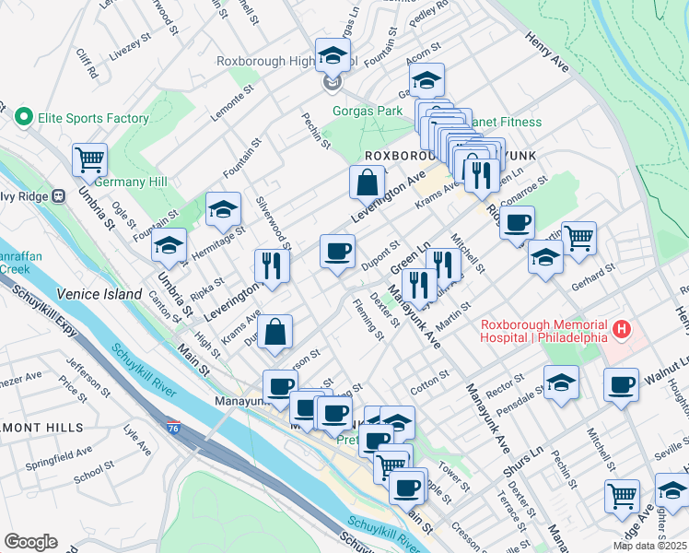
Task: Open the Google logo link
Action: coord(30,543)
